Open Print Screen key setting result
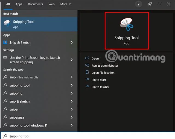Screen dimensions: 175x139 (x=39, y=60)
